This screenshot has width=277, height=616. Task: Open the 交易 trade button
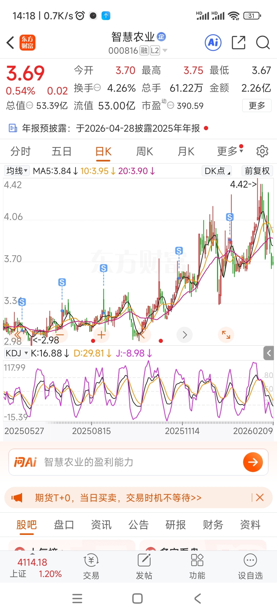pos(91,567)
